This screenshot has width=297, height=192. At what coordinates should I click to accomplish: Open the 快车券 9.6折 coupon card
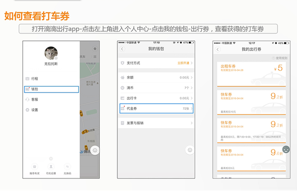251,159
